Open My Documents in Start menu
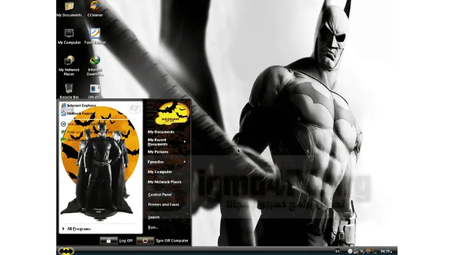Image resolution: width=454 pixels, height=255 pixels. (x=161, y=132)
